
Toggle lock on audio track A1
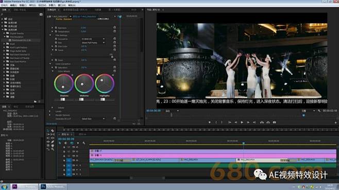click(x=64, y=165)
